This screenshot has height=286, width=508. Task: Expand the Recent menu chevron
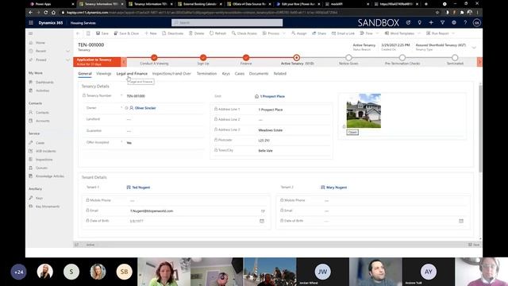tap(67, 51)
